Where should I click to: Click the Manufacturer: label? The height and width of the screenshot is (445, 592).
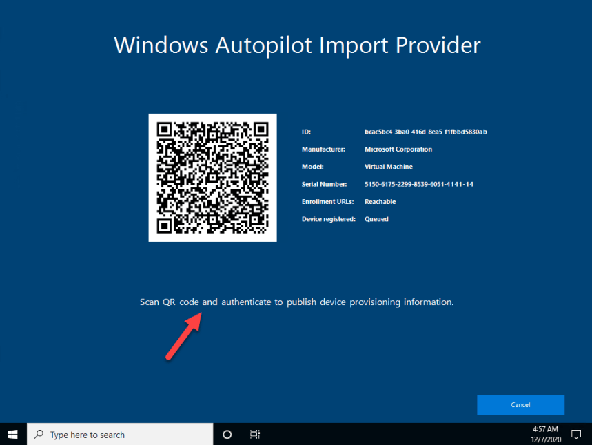(x=323, y=149)
